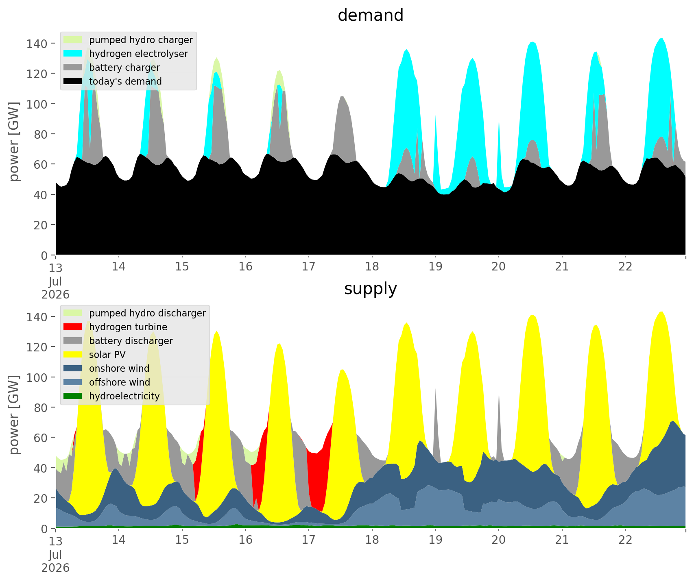Select the "demand" chart title
This screenshot has height=582, width=694.
(371, 15)
